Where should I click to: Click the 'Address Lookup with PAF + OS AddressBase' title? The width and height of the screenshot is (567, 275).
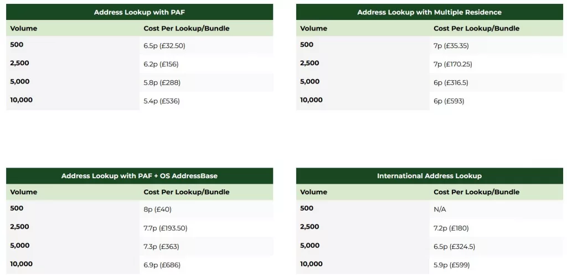[139, 176]
